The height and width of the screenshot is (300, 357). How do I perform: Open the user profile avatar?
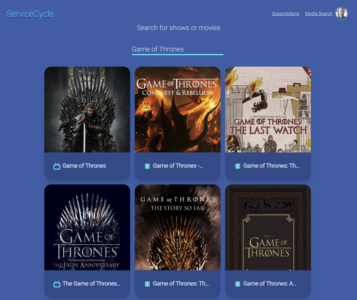pyautogui.click(x=342, y=13)
